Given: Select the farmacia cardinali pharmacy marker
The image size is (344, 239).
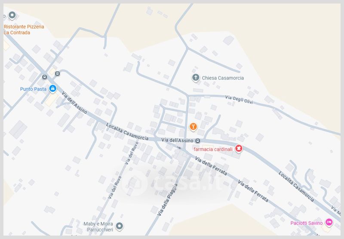Looking at the screenshot, I should point(239,148).
